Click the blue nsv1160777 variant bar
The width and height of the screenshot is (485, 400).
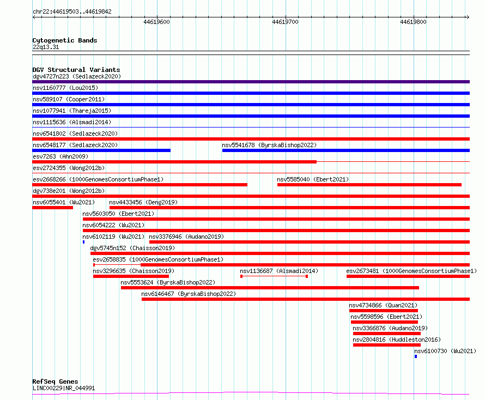[251, 93]
